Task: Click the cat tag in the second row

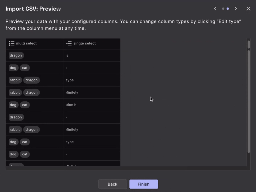Action: (x=25, y=68)
